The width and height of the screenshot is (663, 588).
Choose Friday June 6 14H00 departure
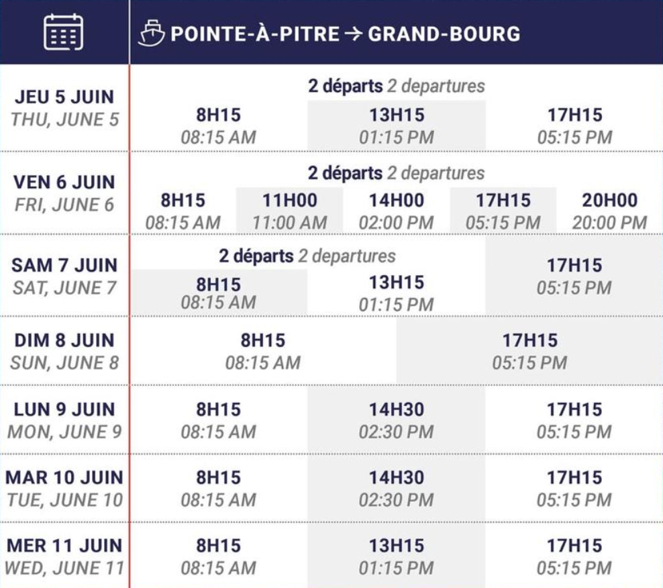(397, 211)
